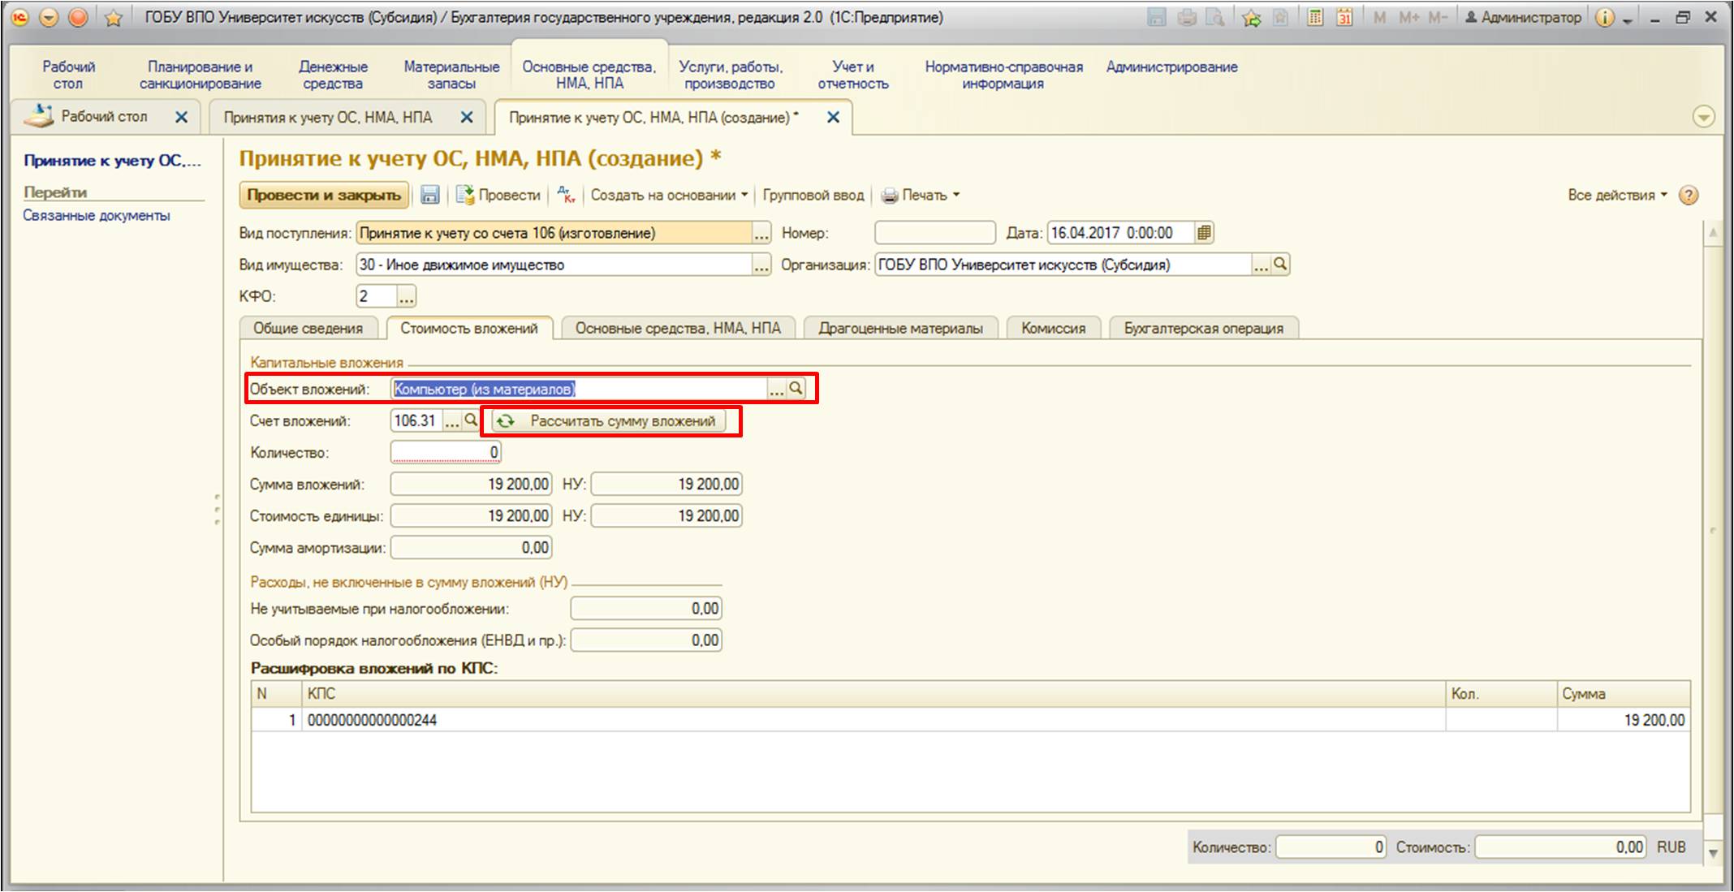Click the Рассчитать сумму вложений button

point(609,420)
